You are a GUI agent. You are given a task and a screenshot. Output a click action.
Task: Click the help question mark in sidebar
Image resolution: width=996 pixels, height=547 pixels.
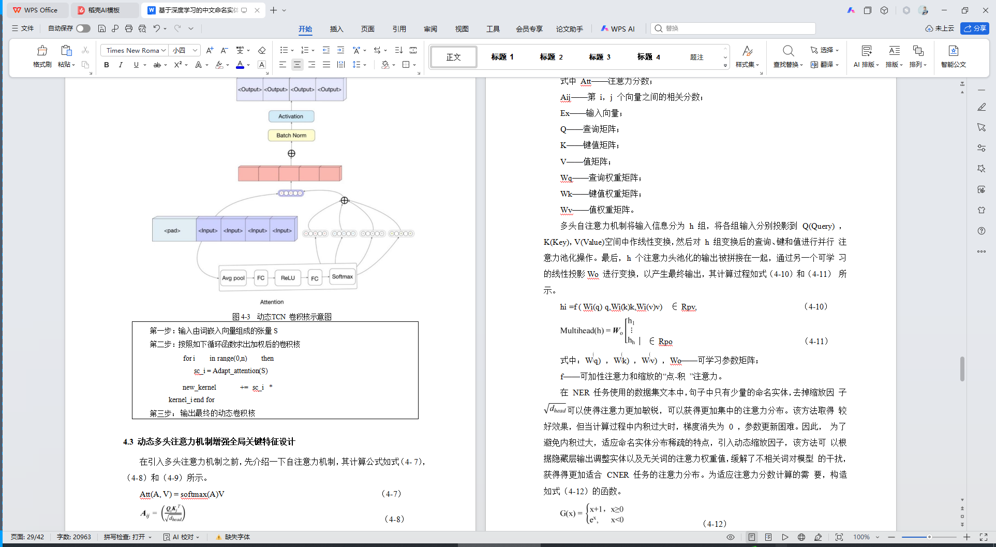(x=982, y=231)
